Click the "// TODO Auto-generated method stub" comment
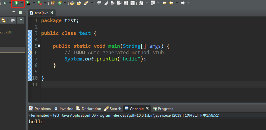The image size is (266, 130). (x=114, y=52)
